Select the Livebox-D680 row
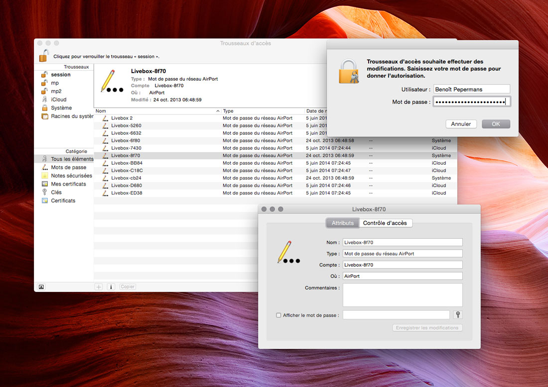This screenshot has width=548, height=387. [275, 186]
